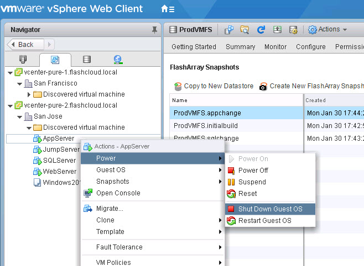Select JumpServer in the tree

(61, 150)
